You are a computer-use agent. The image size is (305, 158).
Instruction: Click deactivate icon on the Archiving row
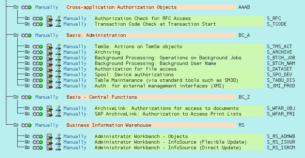coord(49,52)
